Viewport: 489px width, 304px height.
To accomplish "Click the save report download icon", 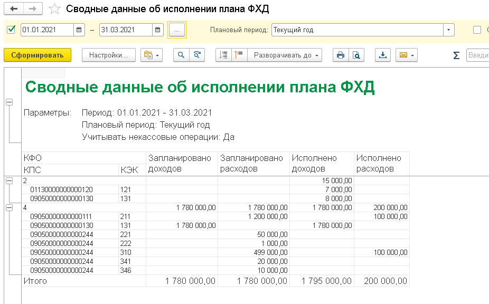I will pyautogui.click(x=383, y=55).
